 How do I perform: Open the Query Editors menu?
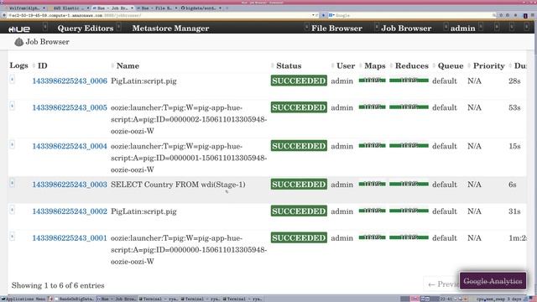pyautogui.click(x=86, y=28)
